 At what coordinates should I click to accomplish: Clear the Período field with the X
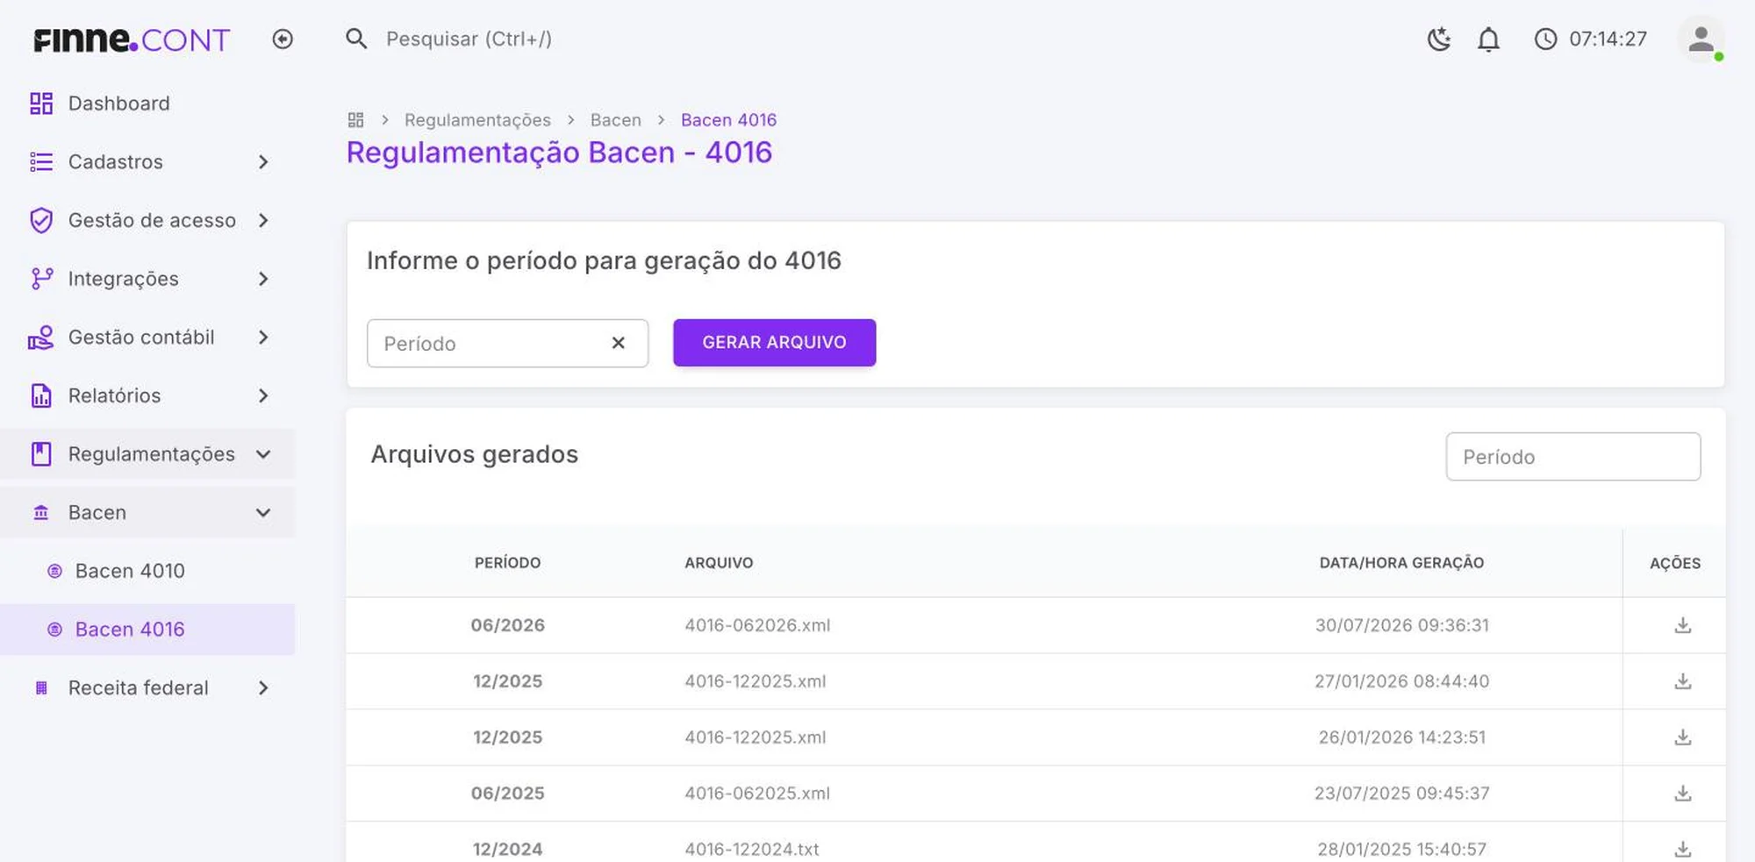619,343
